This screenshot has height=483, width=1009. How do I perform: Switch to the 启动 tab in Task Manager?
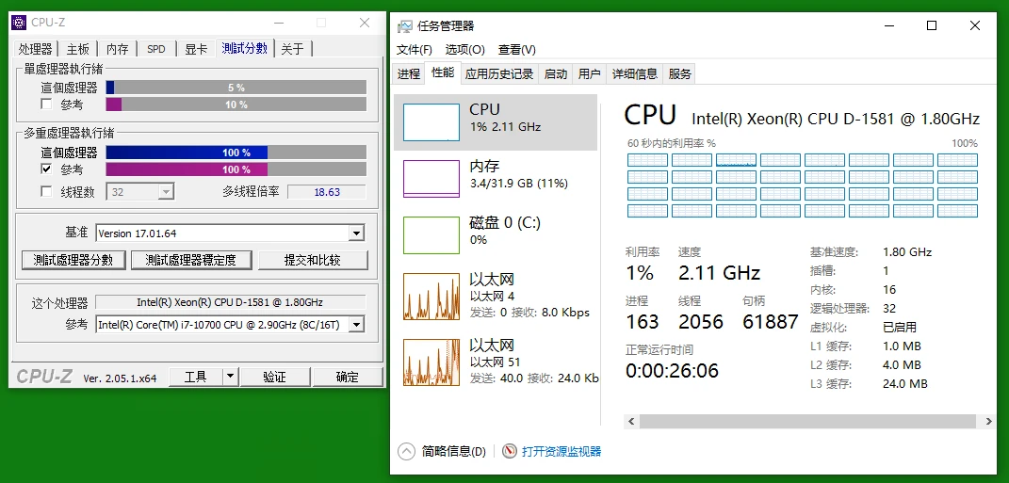555,74
